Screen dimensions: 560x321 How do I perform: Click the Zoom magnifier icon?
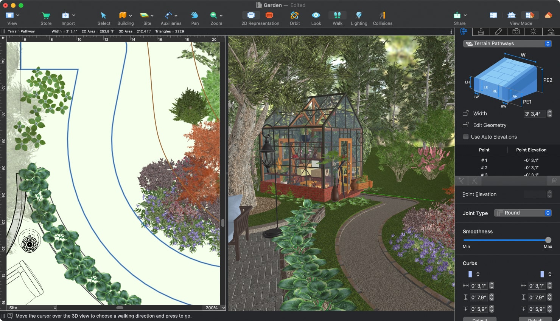214,15
